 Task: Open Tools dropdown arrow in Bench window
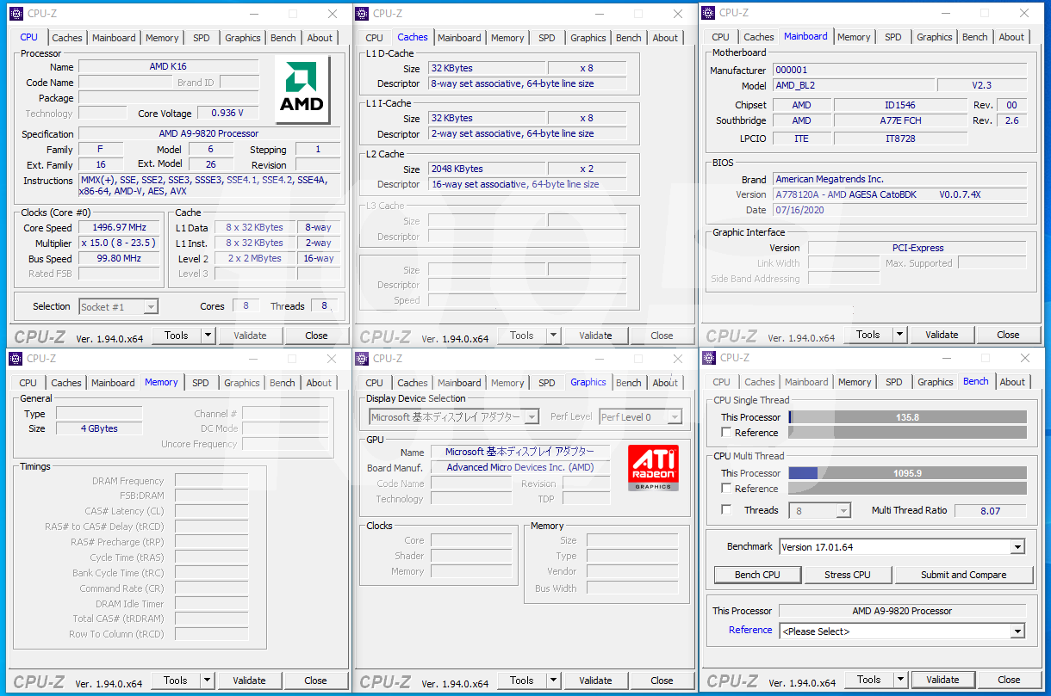pos(901,680)
